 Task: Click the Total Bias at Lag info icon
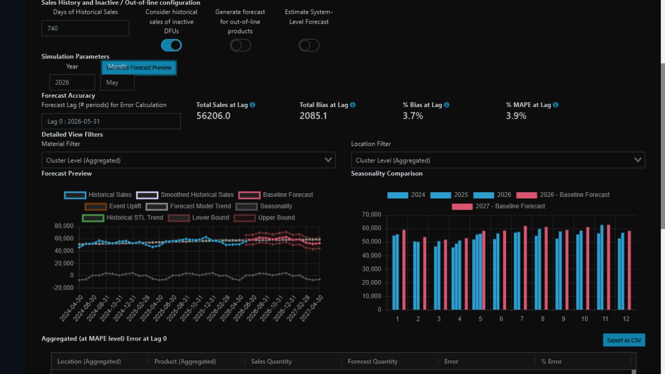(x=353, y=105)
